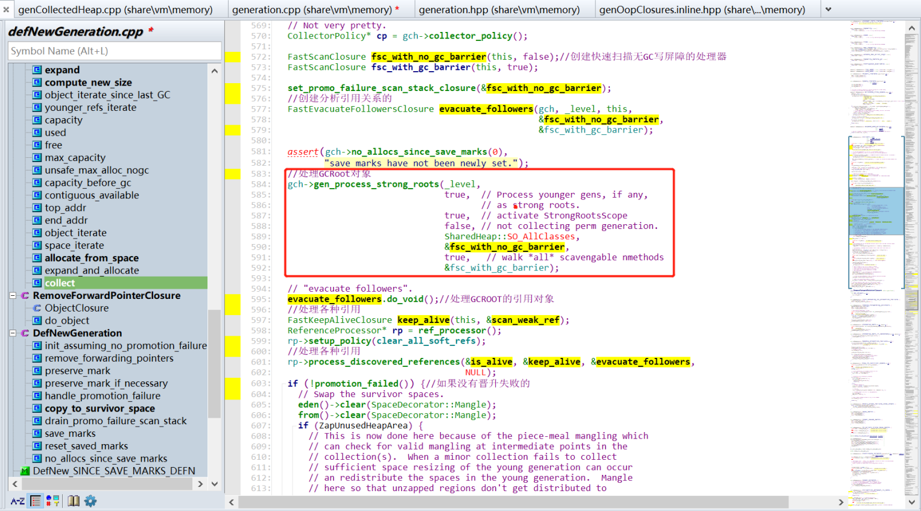
Task: Select ObjectClosure base class entry
Action: [x=77, y=308]
